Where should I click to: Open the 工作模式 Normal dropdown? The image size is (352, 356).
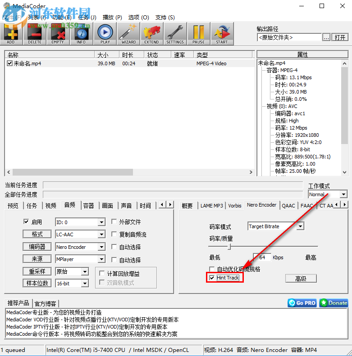point(343,194)
